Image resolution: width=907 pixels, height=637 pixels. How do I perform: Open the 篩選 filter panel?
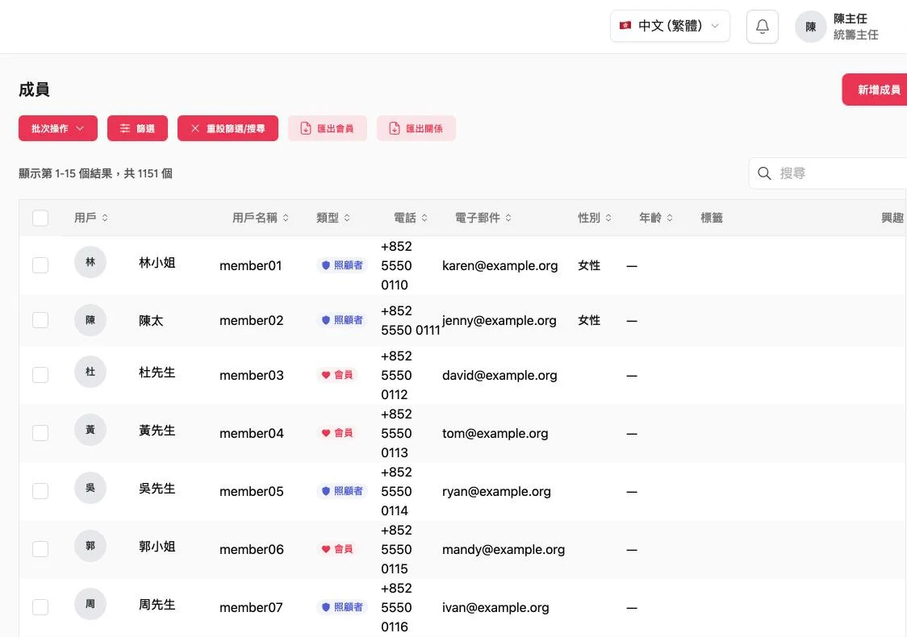click(137, 128)
